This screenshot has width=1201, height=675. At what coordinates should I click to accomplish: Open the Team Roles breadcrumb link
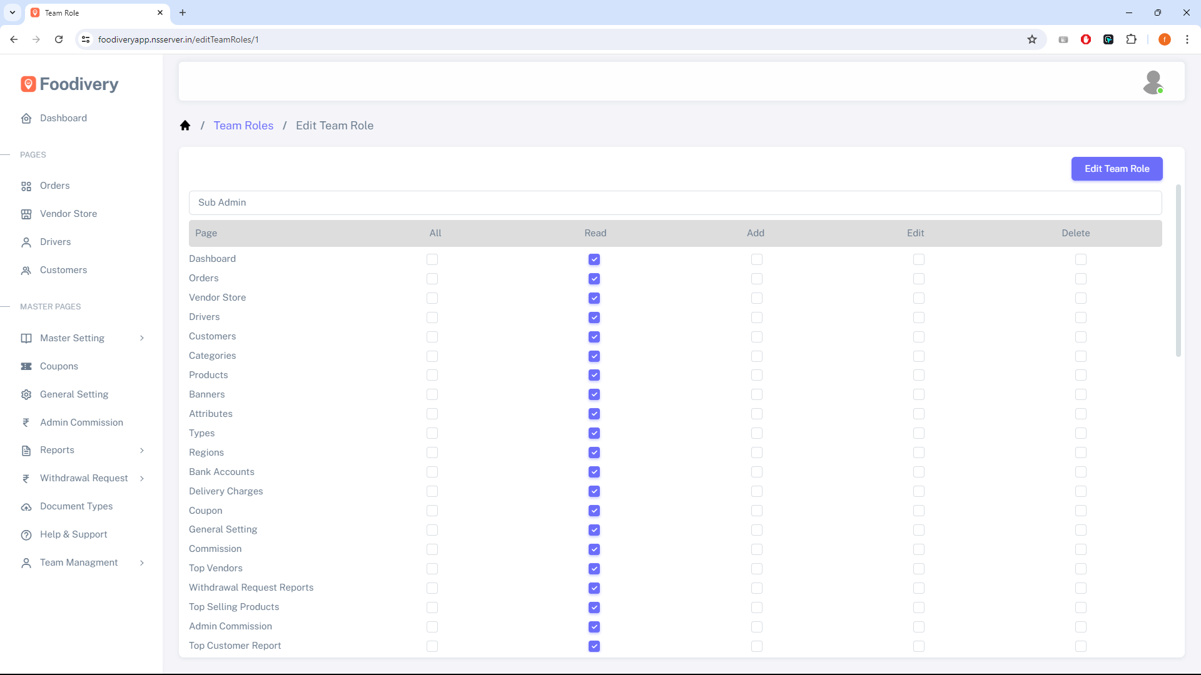(x=243, y=125)
